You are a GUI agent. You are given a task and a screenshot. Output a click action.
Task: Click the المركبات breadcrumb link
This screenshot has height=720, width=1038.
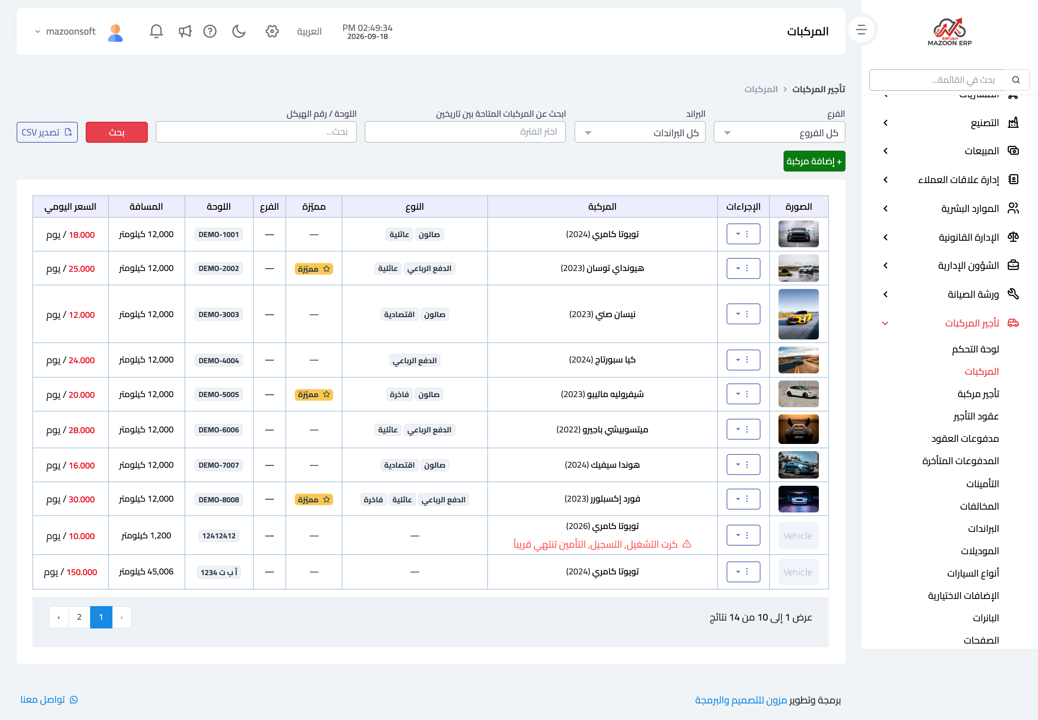click(761, 89)
